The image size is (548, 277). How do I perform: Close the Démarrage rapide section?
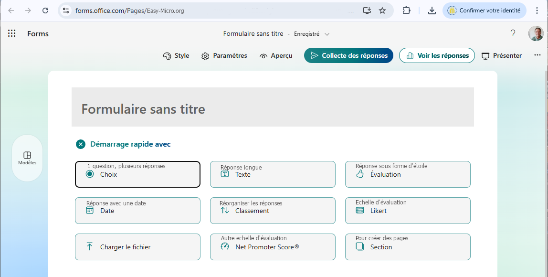(x=81, y=144)
